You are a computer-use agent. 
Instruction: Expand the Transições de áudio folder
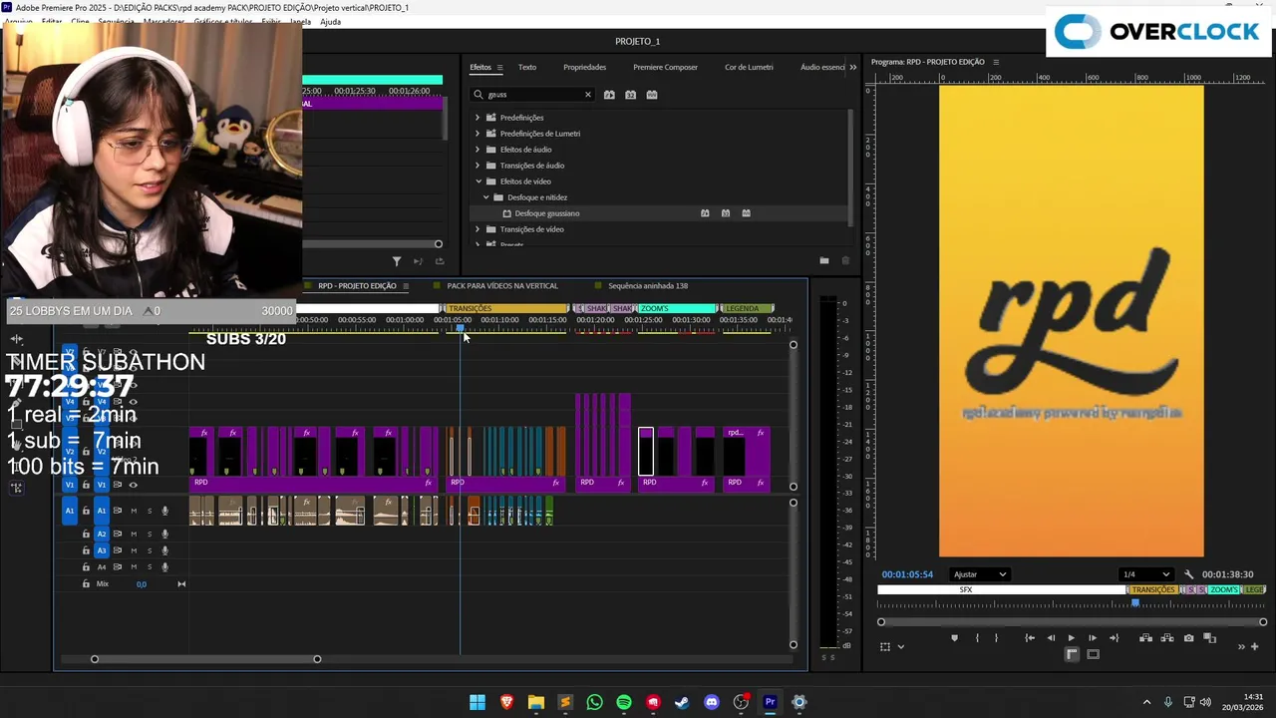point(478,166)
